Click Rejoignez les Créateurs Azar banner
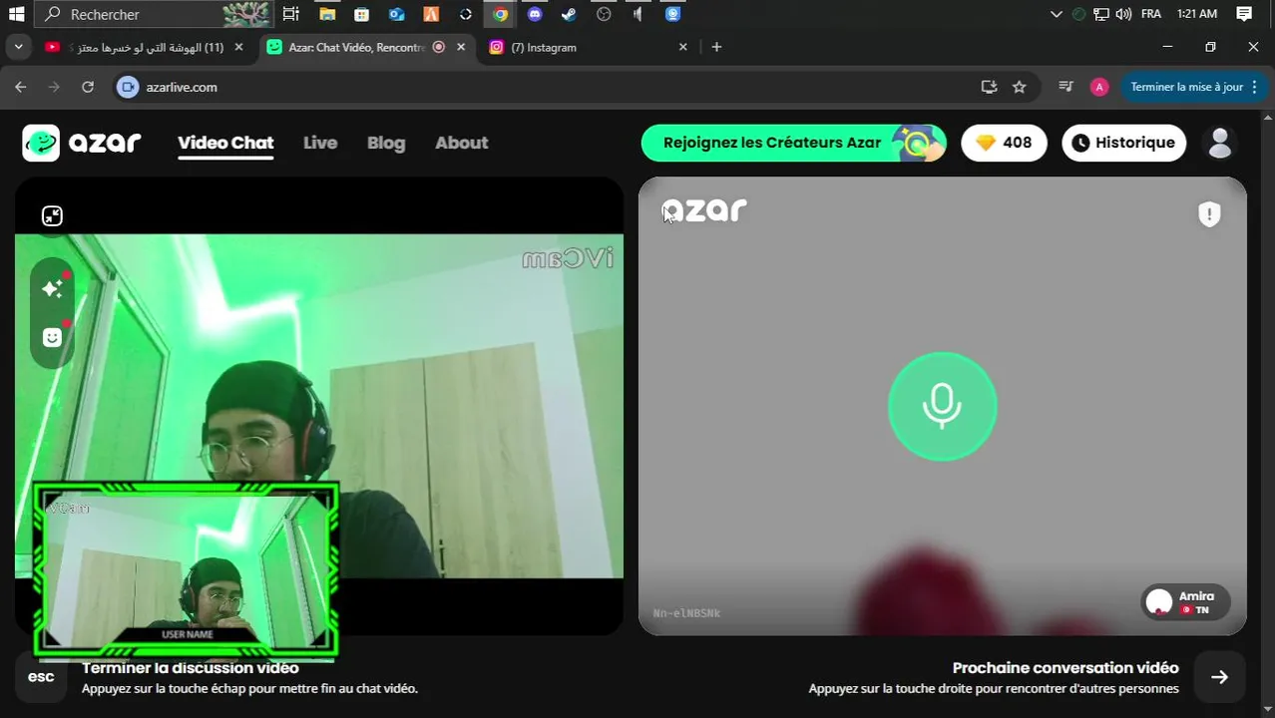Screen dimensions: 1275x718 [x=793, y=143]
